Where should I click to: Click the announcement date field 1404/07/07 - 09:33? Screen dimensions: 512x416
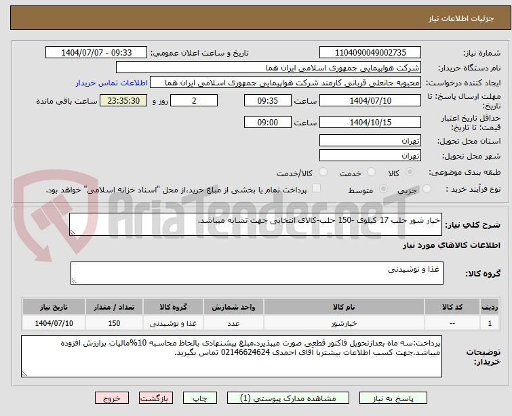pyautogui.click(x=96, y=53)
